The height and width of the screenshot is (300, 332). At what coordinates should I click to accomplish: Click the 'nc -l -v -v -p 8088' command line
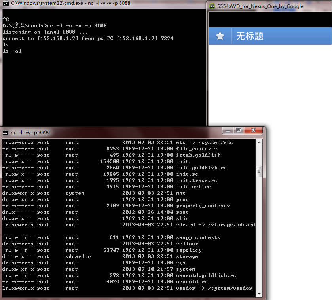pyautogui.click(x=77, y=26)
